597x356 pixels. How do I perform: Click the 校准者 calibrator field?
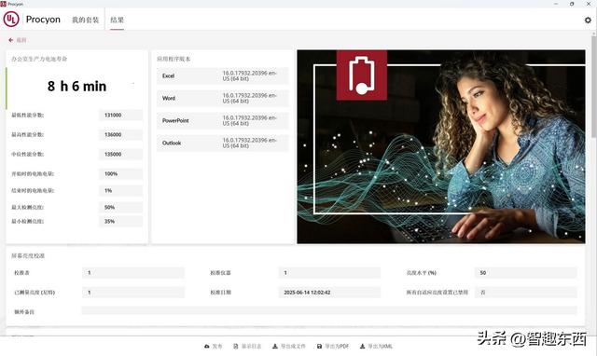[133, 273]
